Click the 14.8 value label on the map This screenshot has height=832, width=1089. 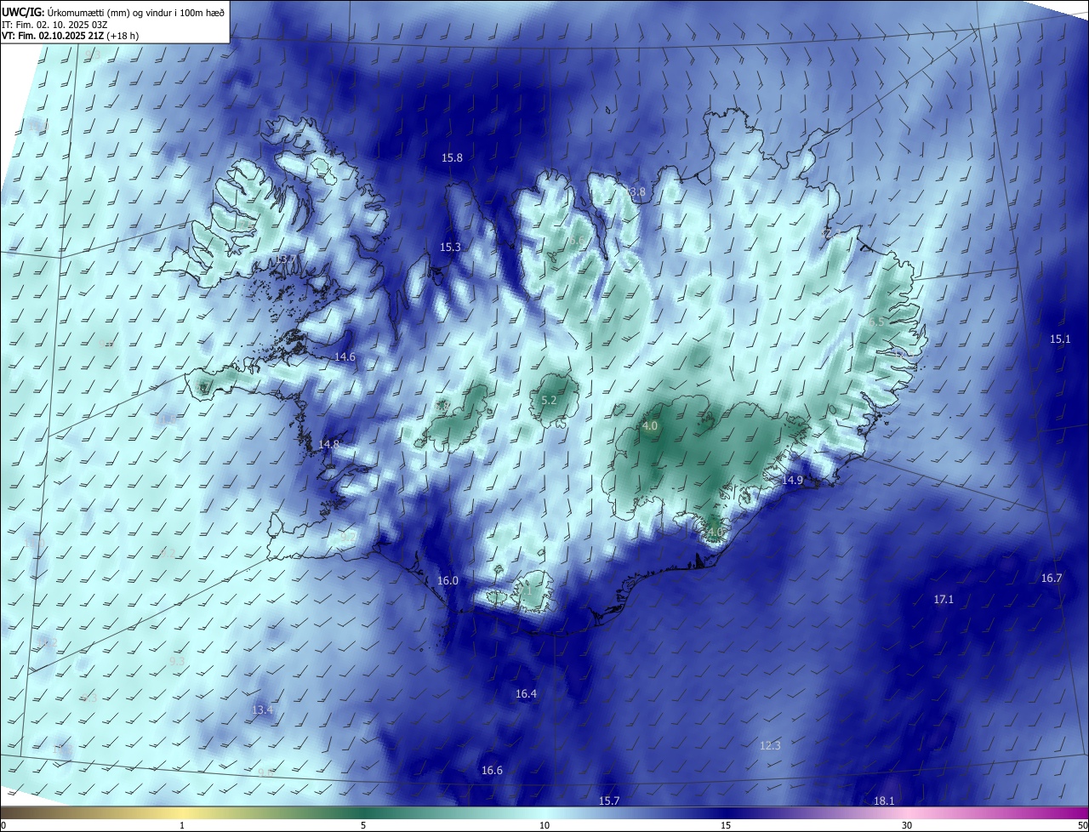tap(328, 444)
